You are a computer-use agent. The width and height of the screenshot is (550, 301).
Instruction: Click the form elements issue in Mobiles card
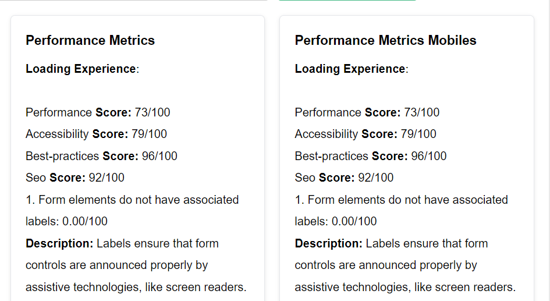point(402,200)
